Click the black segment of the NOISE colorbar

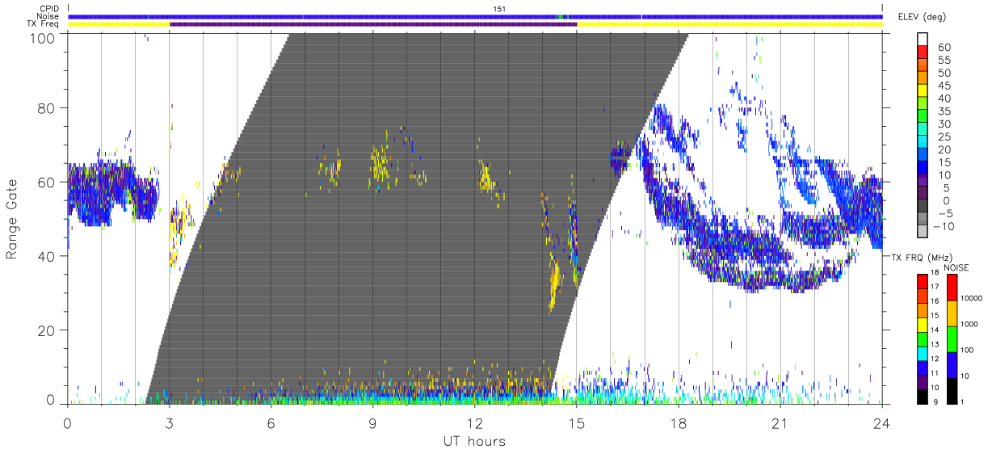(952, 389)
